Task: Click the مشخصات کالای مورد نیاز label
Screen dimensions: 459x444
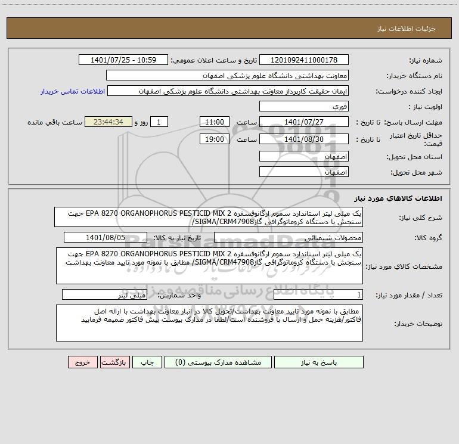Action: 404,266
